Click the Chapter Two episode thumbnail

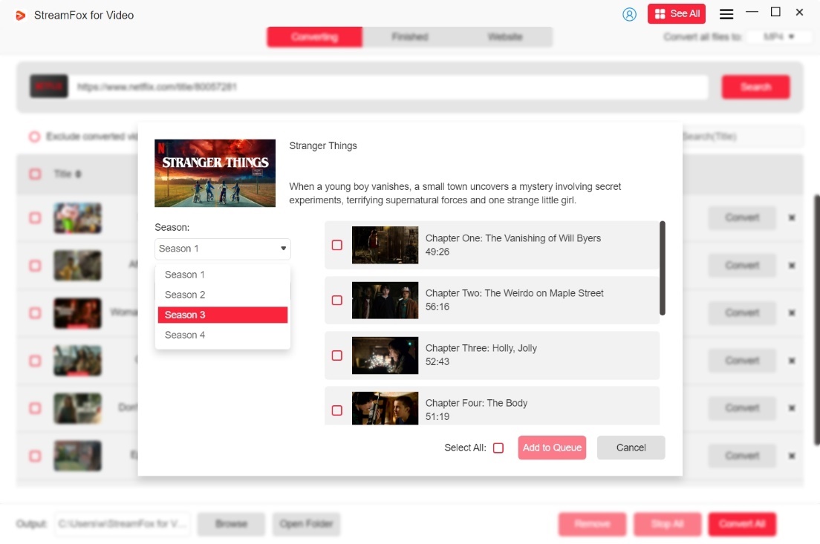tap(385, 301)
